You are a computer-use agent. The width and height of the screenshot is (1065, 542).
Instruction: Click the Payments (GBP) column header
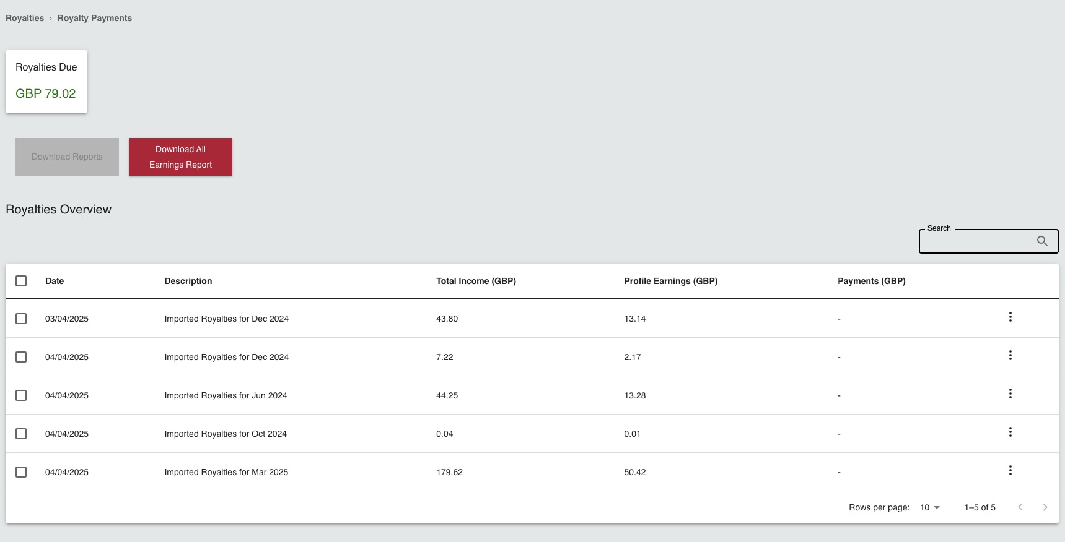tap(872, 281)
